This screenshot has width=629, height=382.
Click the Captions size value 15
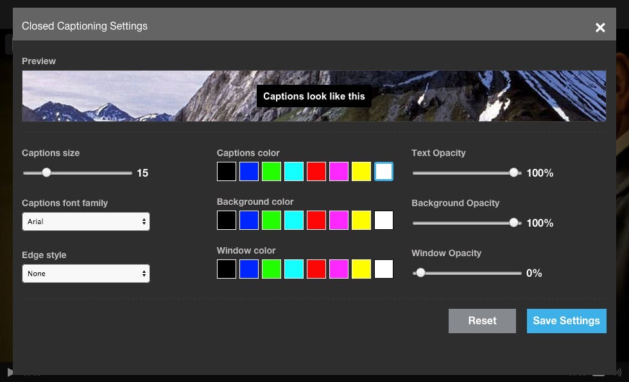(x=142, y=173)
